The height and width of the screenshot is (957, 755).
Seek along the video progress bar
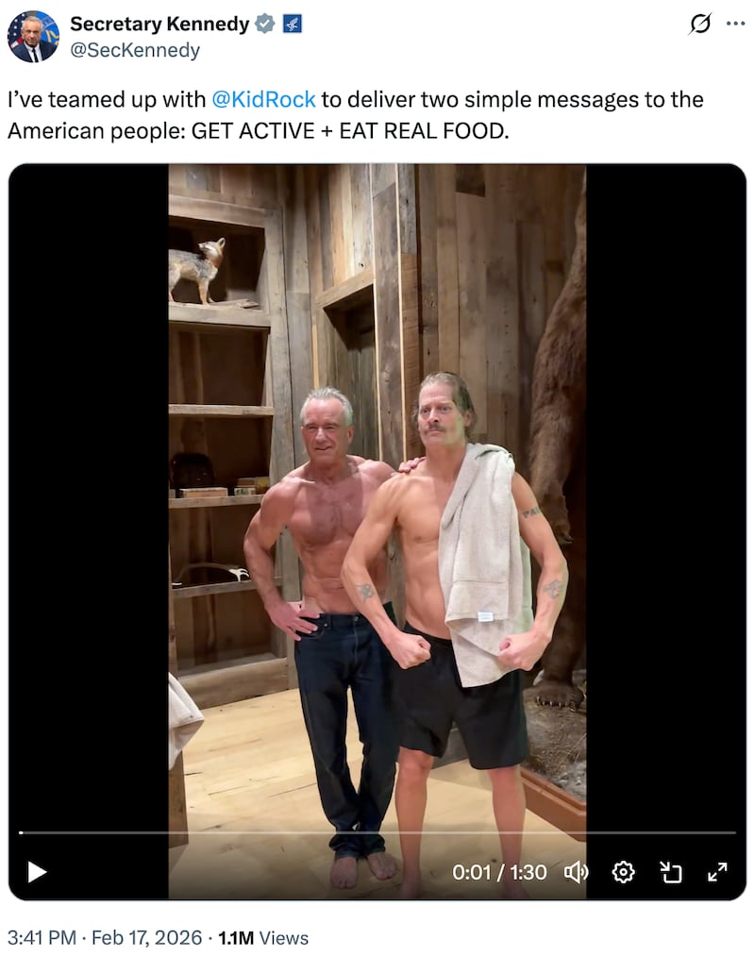(377, 832)
